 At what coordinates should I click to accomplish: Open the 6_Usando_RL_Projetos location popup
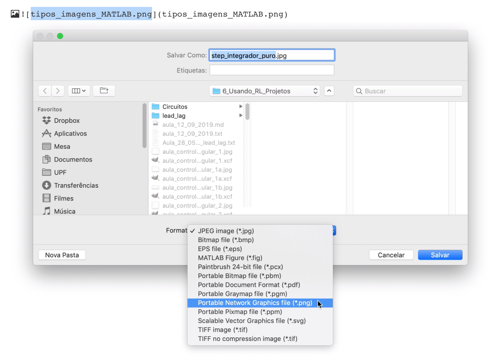[265, 91]
